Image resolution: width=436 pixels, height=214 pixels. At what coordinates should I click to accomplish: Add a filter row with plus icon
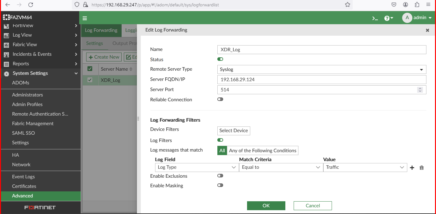click(x=412, y=168)
